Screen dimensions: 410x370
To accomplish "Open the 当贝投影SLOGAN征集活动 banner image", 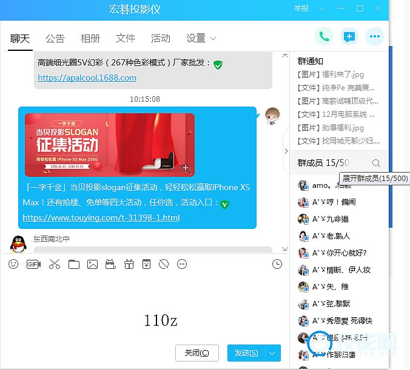I will click(x=110, y=145).
